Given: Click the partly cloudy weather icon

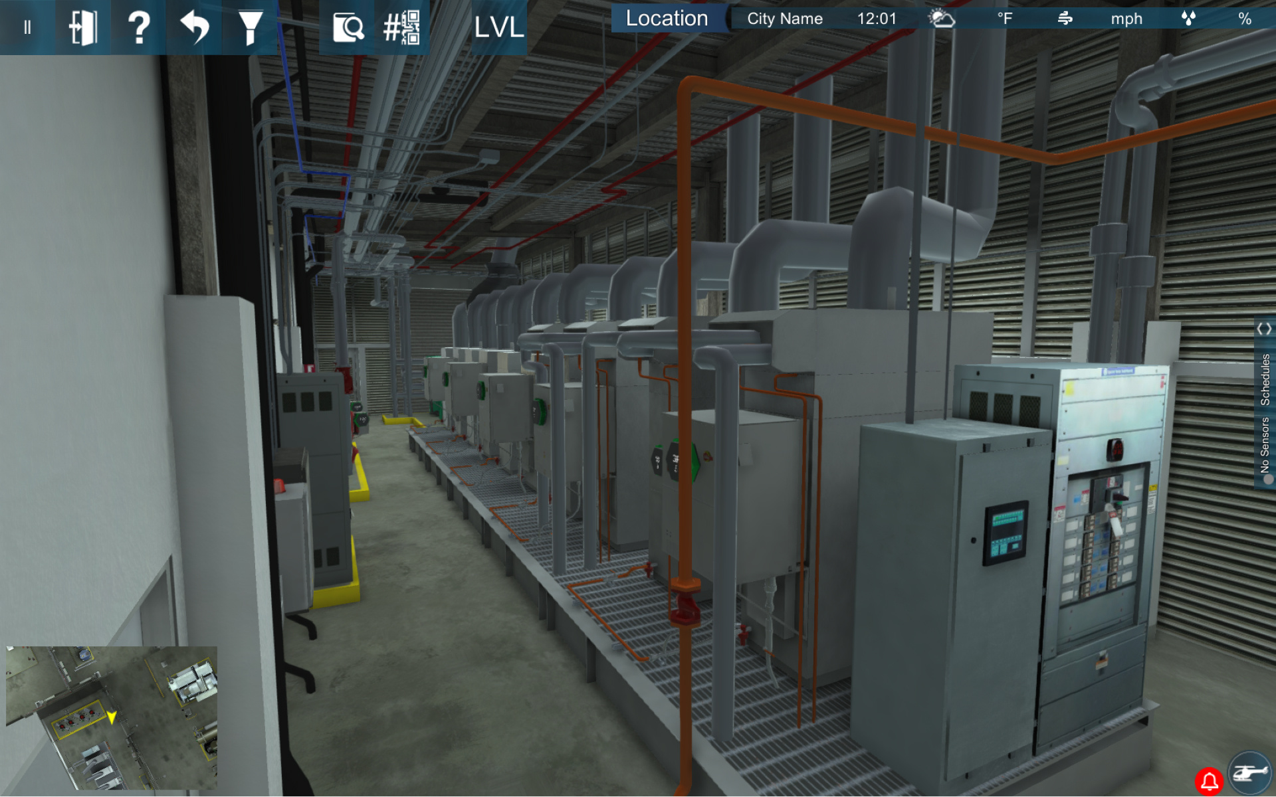Looking at the screenshot, I should (941, 19).
